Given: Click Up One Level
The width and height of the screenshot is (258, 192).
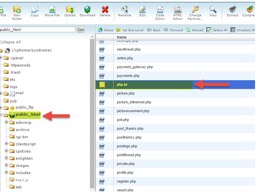Looking at the screenshot, I should [130, 30].
